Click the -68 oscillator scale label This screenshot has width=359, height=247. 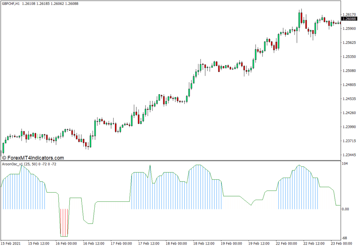346,239
